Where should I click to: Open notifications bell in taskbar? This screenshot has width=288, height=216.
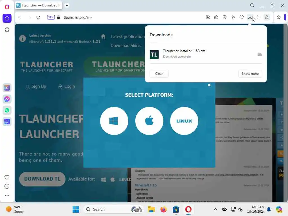point(269,209)
